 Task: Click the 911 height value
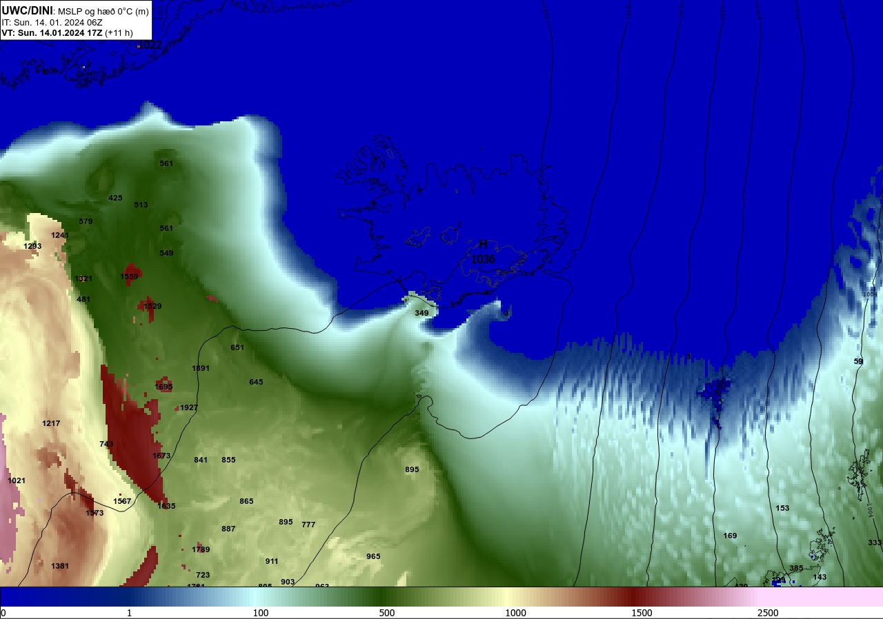tap(272, 561)
